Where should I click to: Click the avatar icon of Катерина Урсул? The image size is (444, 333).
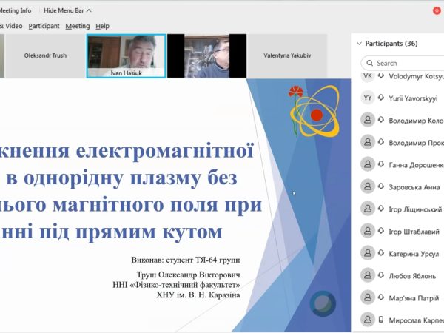[368, 253]
